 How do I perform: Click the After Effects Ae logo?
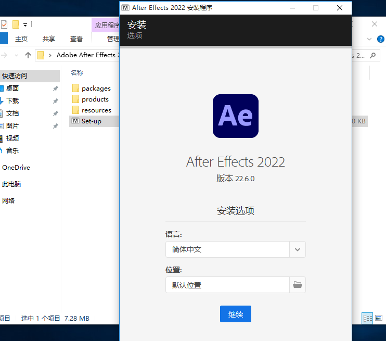pos(235,116)
